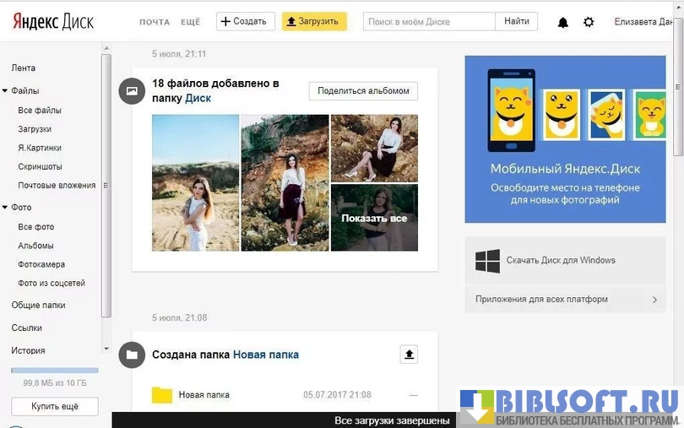The image size is (684, 428).
Task: Click the upload icon beside Новая папка event
Action: (410, 355)
